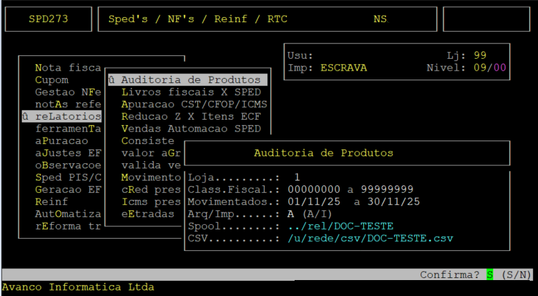
Task: Click the 'Nota fisca' main menu item
Action: 68,67
